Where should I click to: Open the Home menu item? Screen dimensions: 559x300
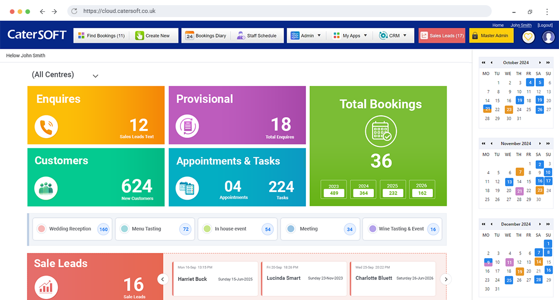(498, 25)
